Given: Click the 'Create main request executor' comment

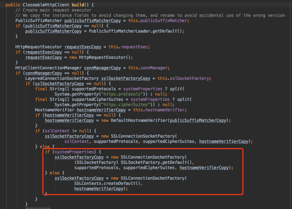Looking at the screenshot, I should 54,10.
